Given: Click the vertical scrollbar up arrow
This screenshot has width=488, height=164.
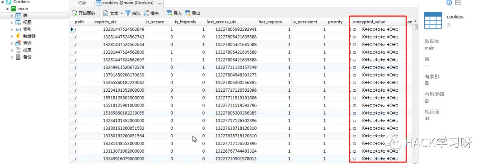Looking at the screenshot, I should 415,21.
